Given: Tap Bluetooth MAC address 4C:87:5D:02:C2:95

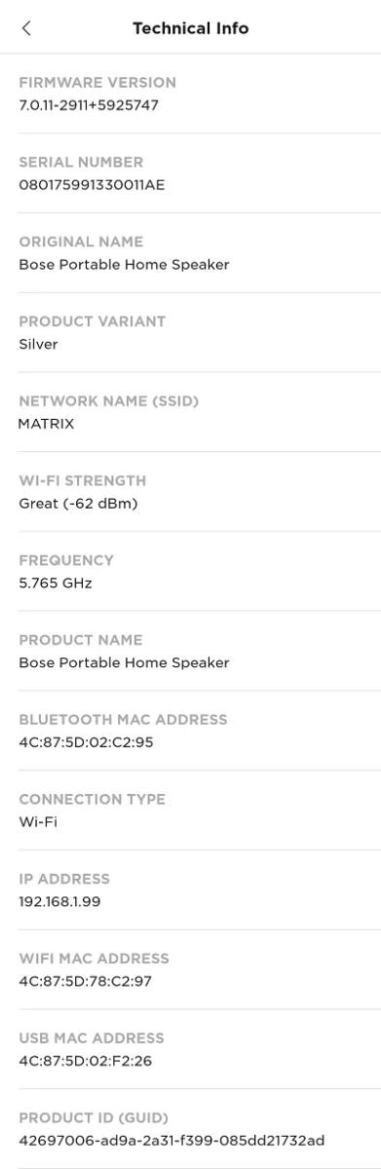Looking at the screenshot, I should click(86, 742).
